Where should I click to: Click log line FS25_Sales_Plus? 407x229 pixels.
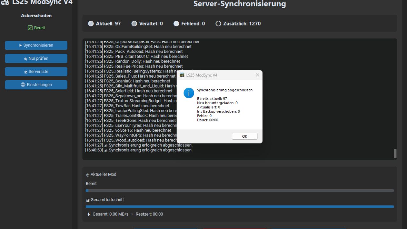click(130, 76)
